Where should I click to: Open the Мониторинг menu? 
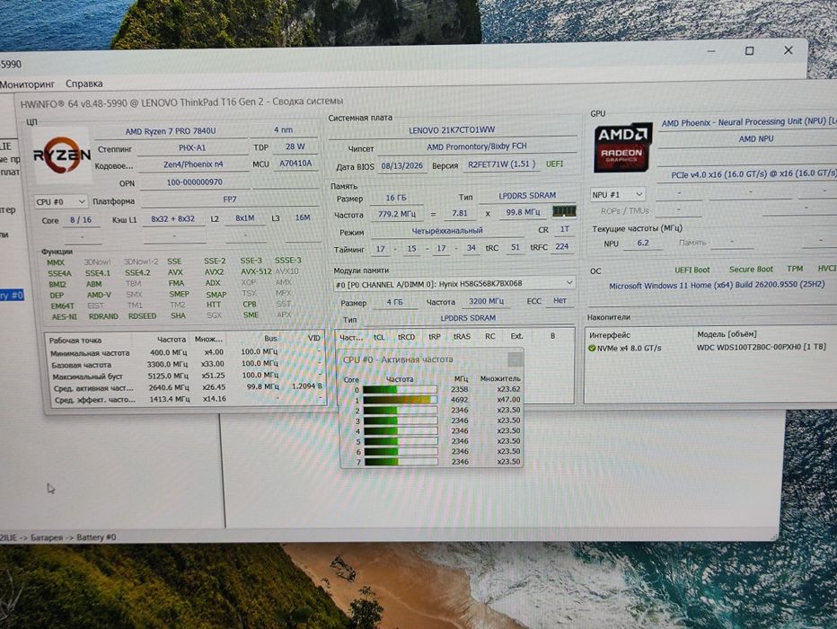(x=27, y=84)
